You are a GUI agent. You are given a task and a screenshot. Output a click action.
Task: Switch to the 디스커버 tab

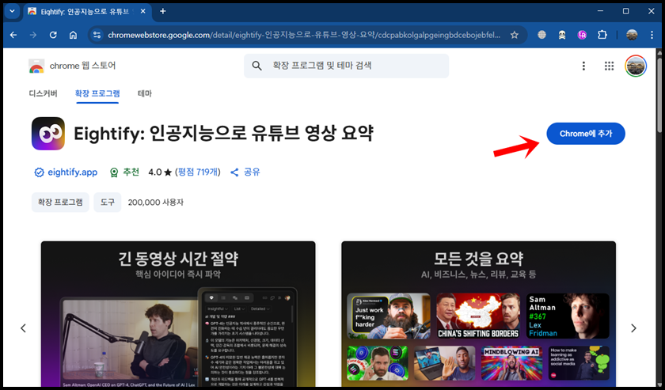pyautogui.click(x=44, y=93)
